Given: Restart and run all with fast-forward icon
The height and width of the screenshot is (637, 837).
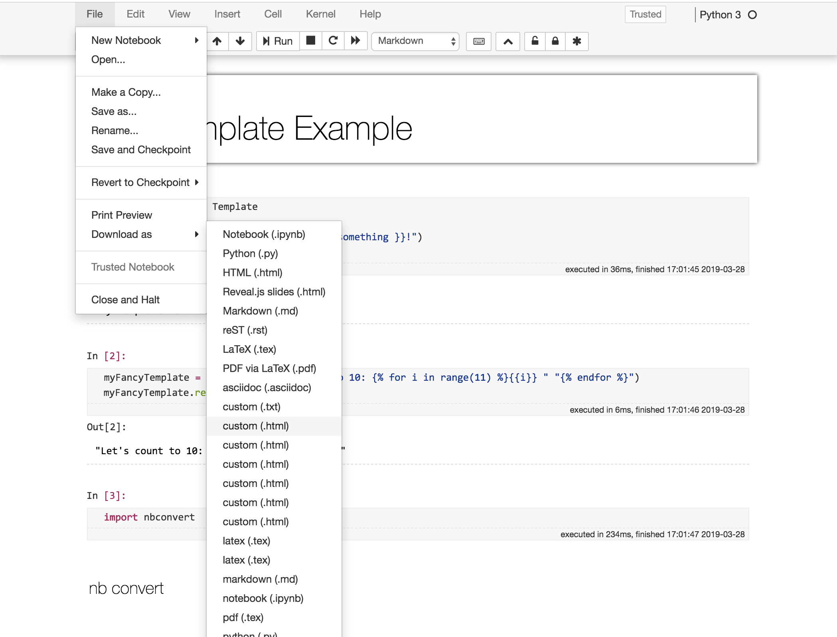Looking at the screenshot, I should 355,41.
